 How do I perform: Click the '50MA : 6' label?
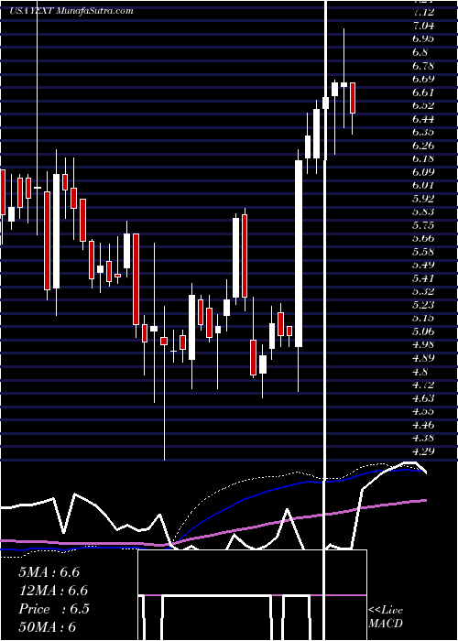48,627
